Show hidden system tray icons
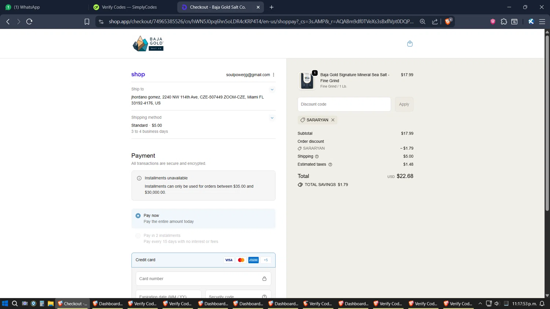This screenshot has width=550, height=309. pyautogui.click(x=480, y=304)
